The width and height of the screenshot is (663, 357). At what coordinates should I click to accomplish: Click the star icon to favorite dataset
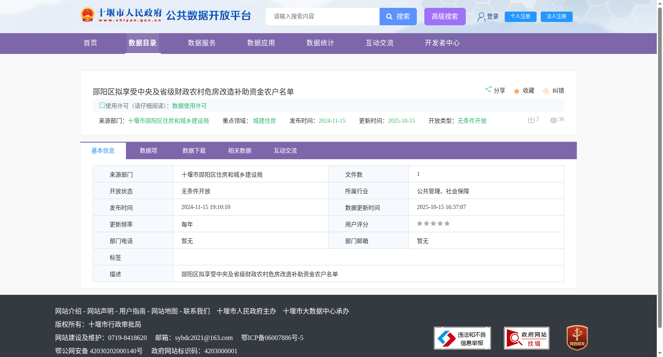517,91
